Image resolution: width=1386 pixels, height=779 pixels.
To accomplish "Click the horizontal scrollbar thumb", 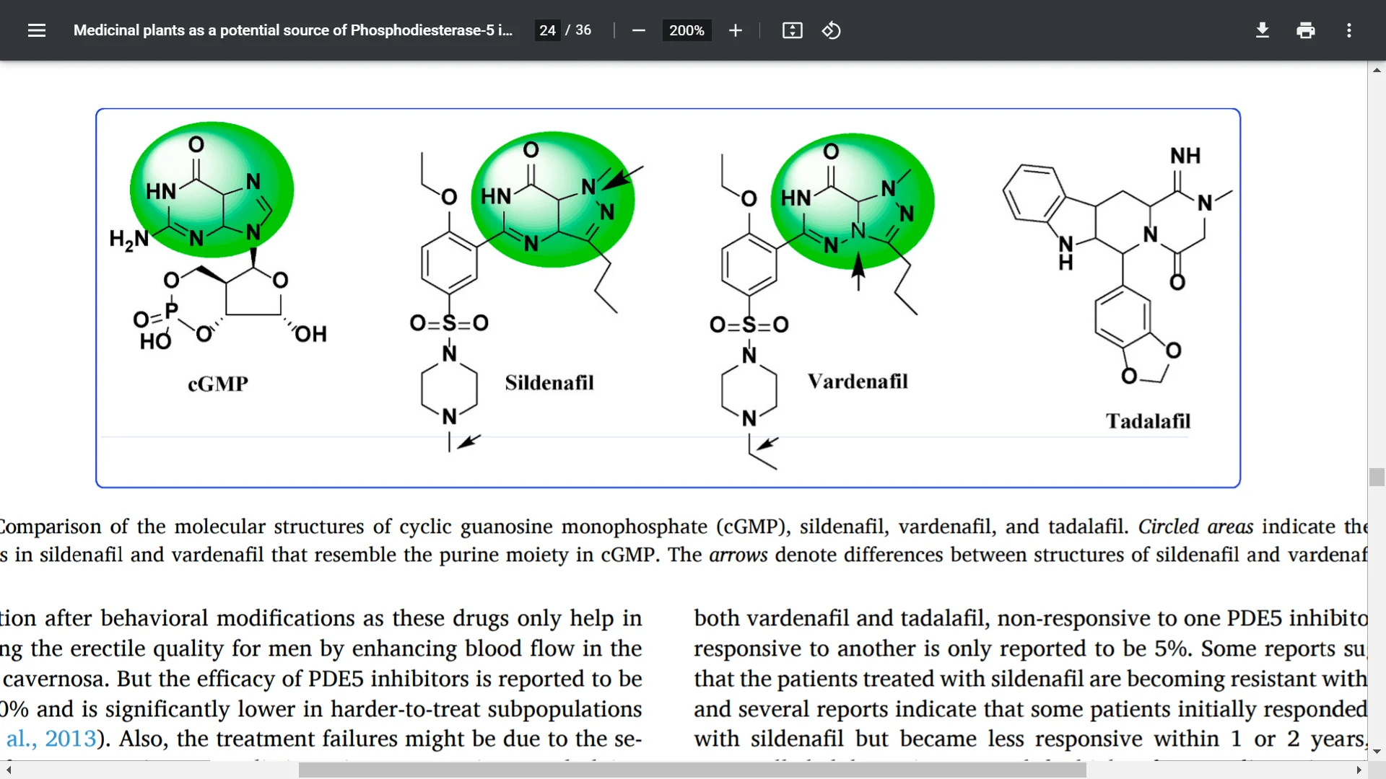I will 692,770.
